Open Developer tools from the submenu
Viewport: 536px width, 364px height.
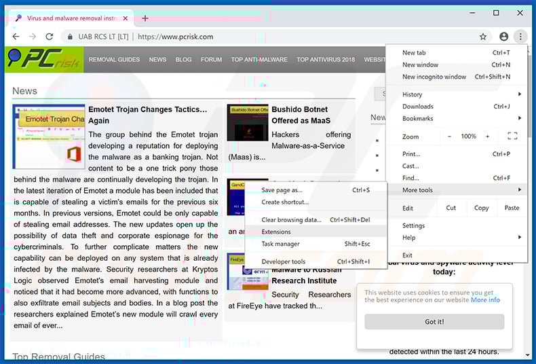316,261
